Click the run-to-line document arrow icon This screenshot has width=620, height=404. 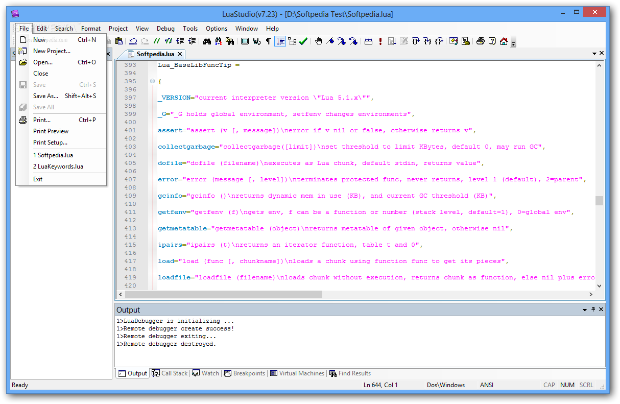[392, 41]
